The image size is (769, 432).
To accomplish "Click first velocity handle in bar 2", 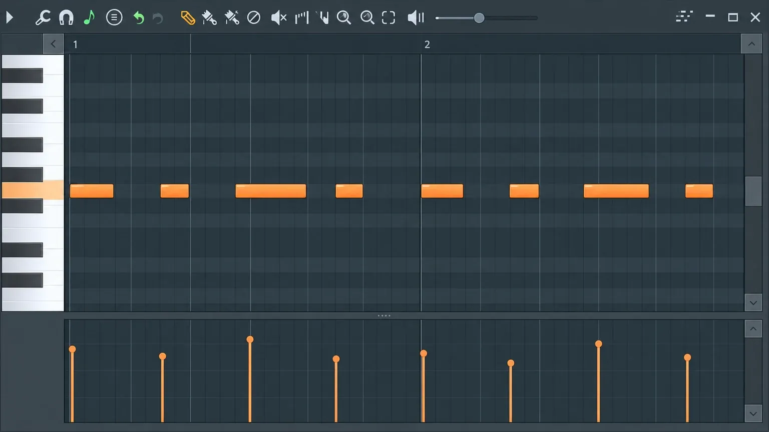I will point(424,353).
